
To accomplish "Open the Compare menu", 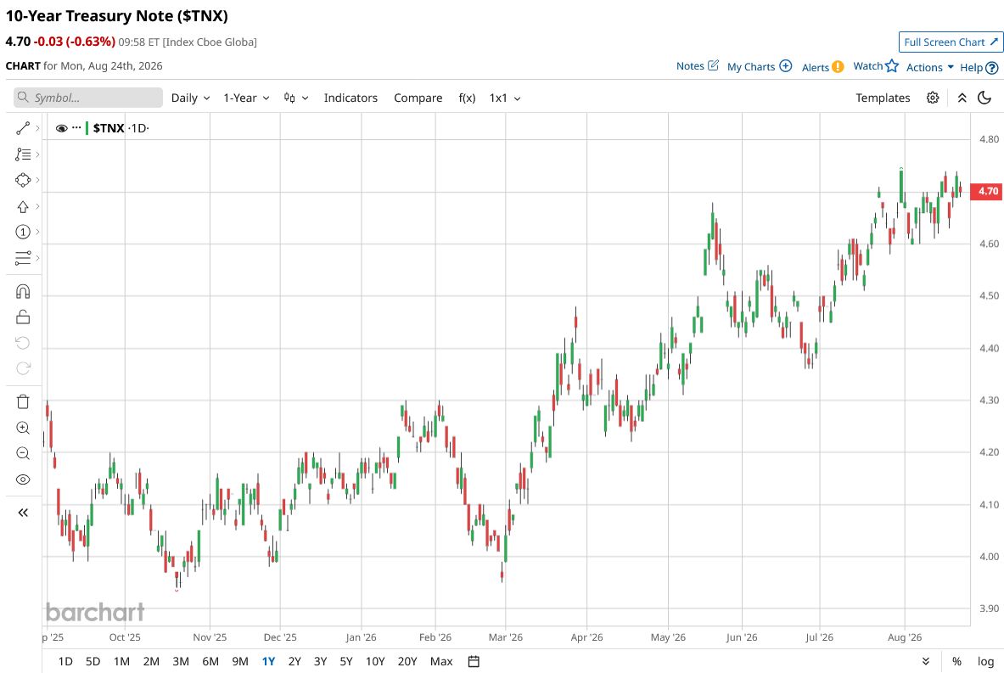I will coord(418,98).
